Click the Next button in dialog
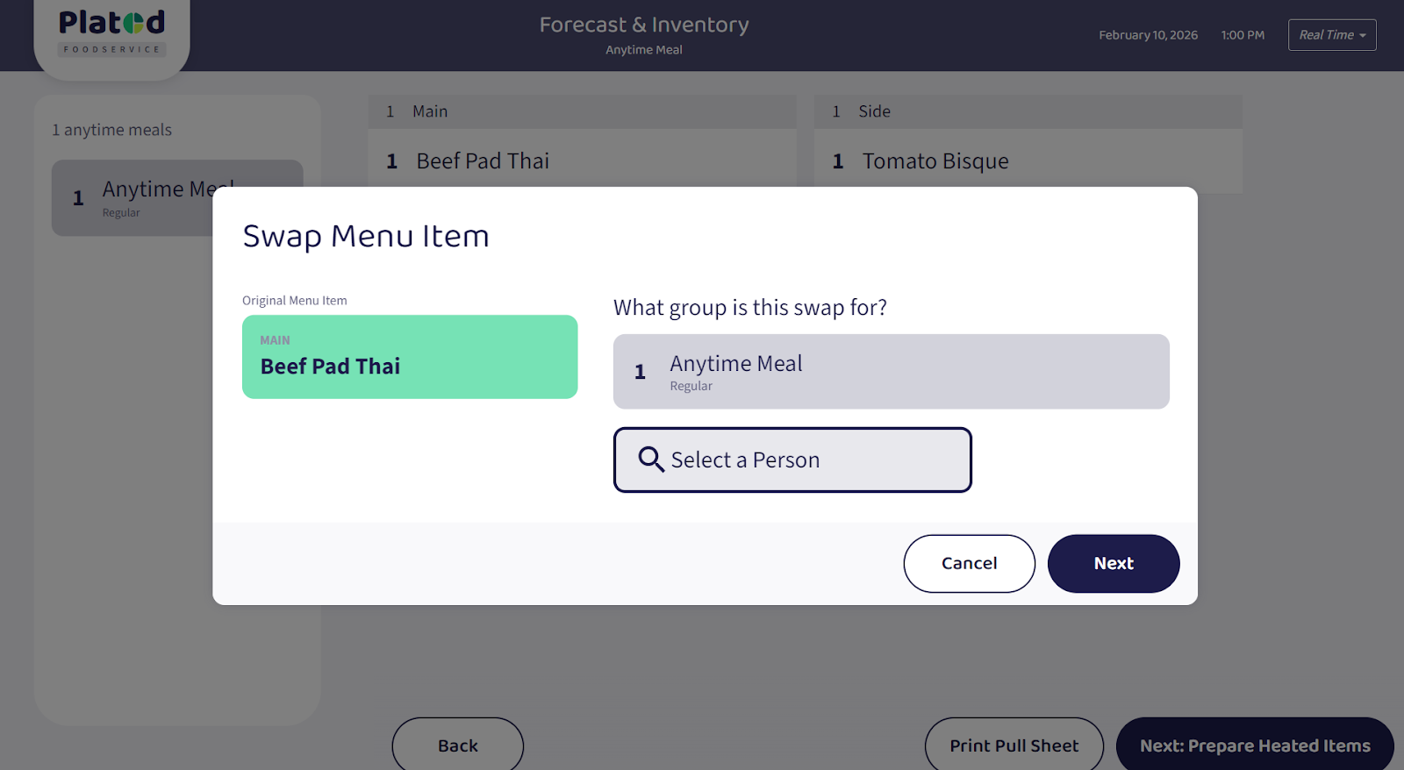Viewport: 1404px width, 770px height. 1113,564
